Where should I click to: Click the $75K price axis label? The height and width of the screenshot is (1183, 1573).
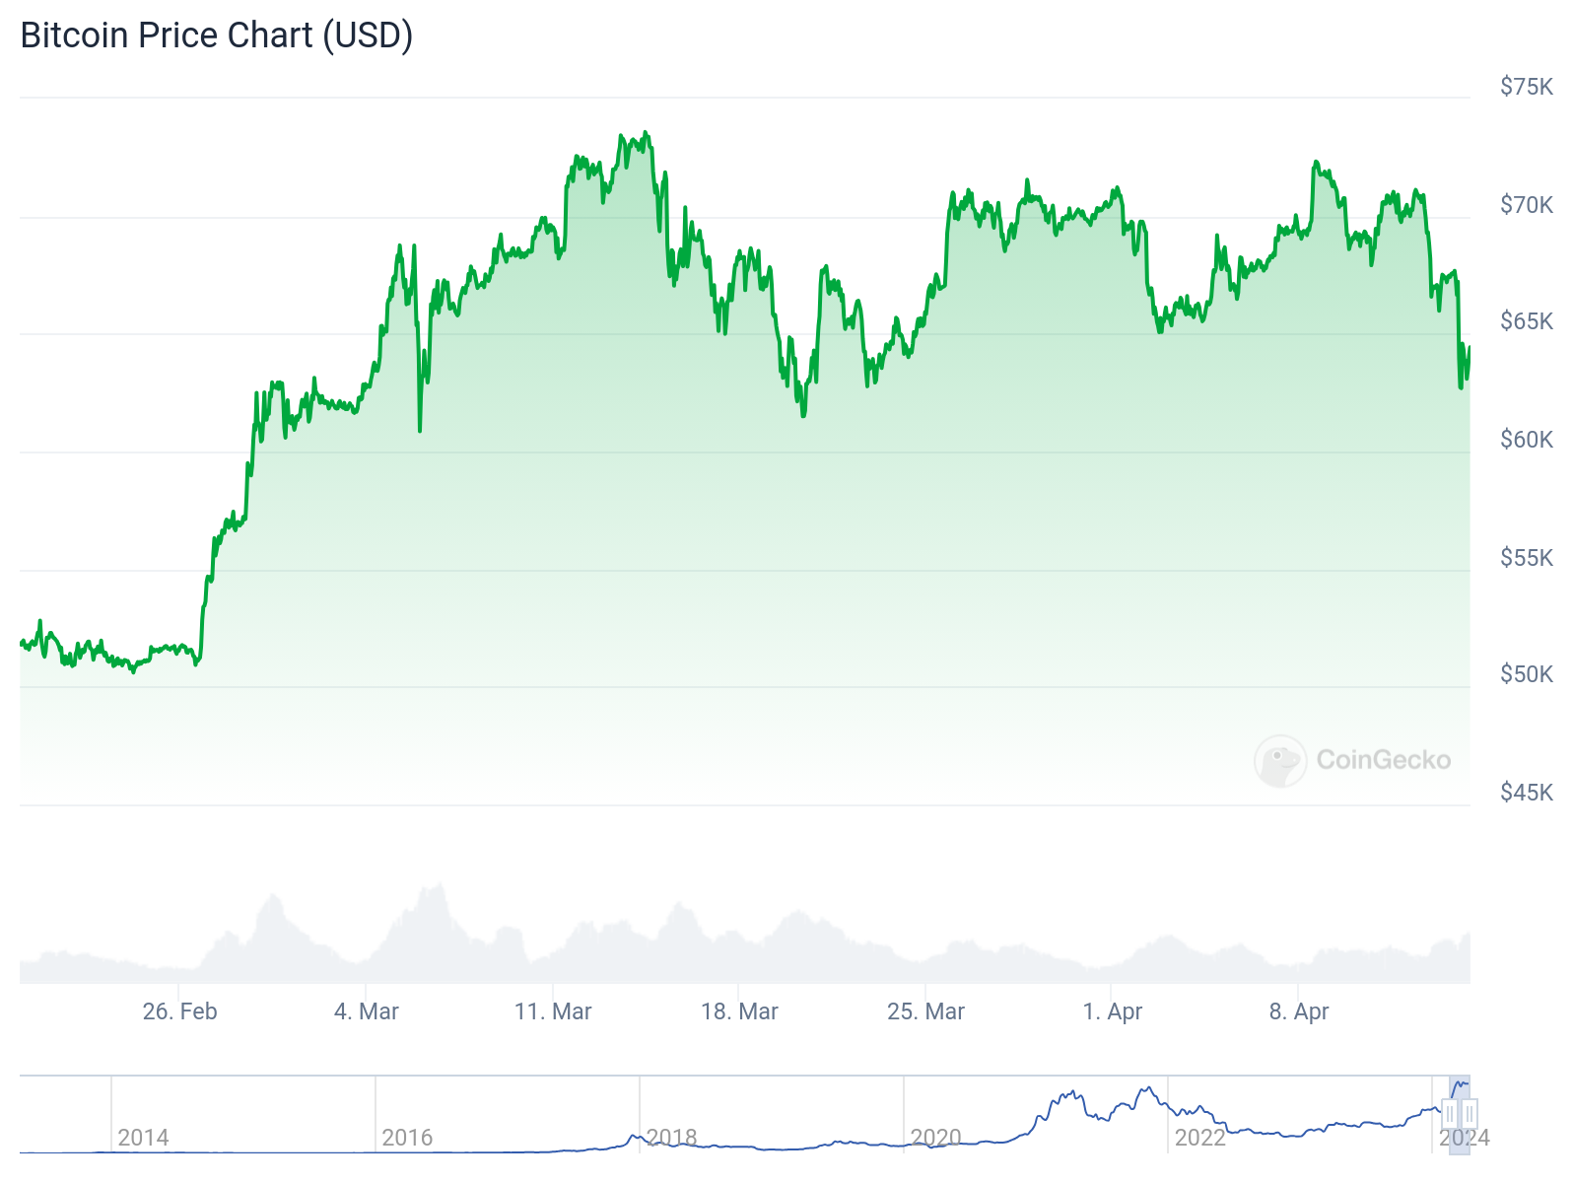pos(1526,87)
